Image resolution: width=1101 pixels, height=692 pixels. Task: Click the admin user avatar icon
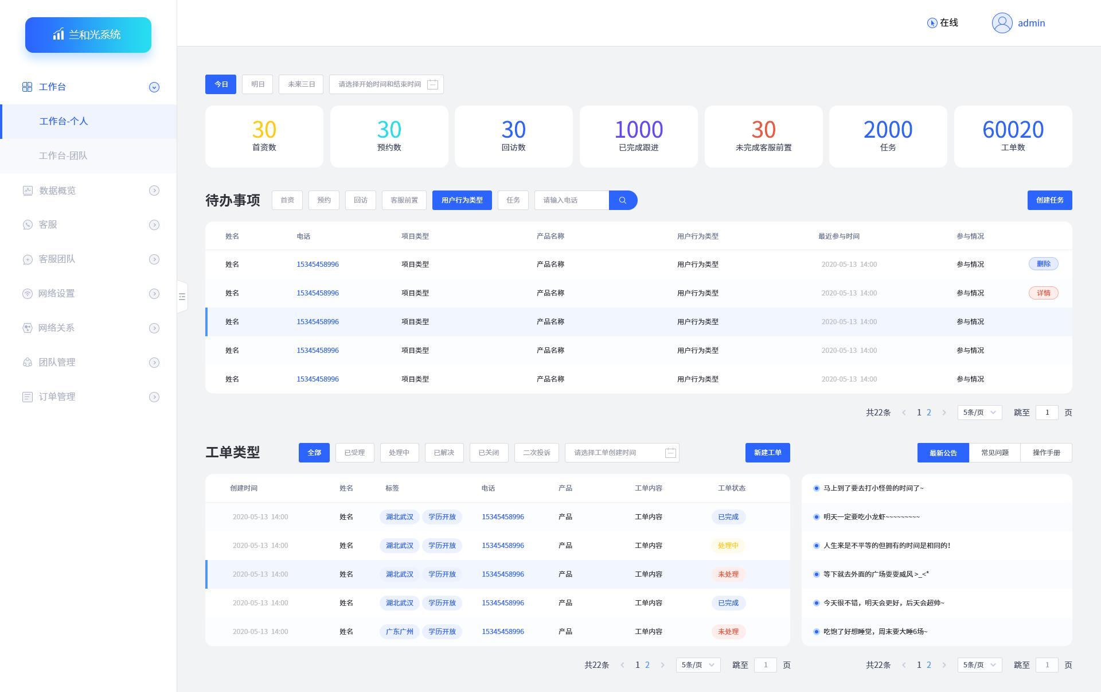[1002, 23]
